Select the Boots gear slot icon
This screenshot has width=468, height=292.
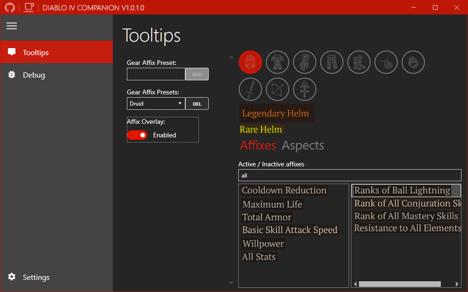(359, 62)
